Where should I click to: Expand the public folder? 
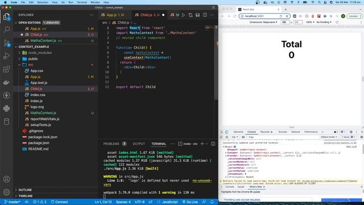[19, 59]
